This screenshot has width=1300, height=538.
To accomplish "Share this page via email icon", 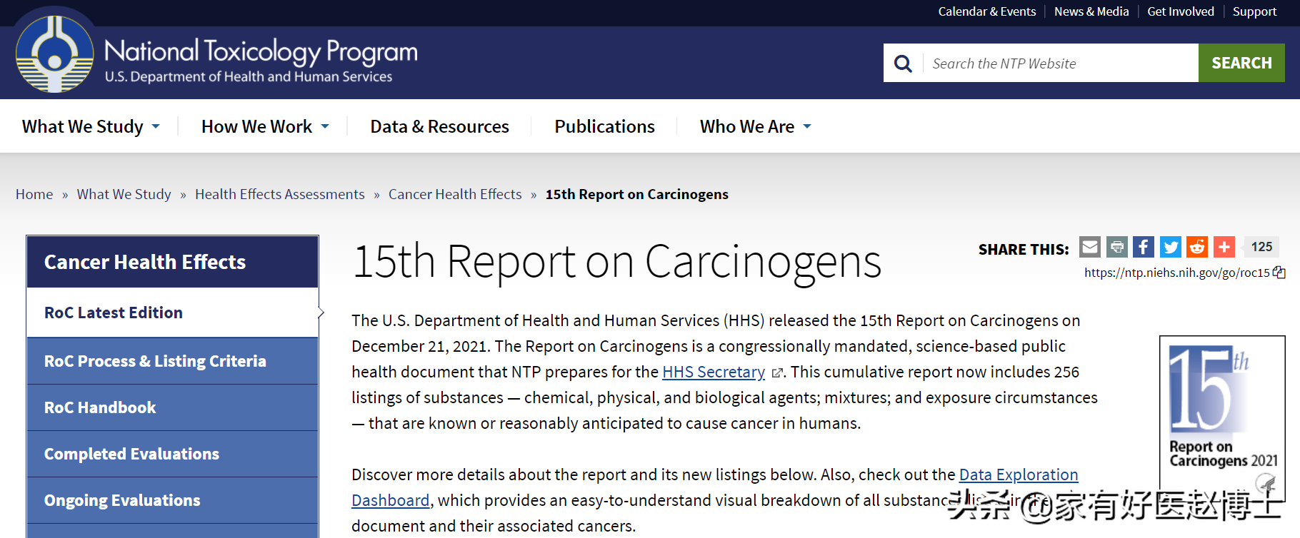I will coord(1090,247).
